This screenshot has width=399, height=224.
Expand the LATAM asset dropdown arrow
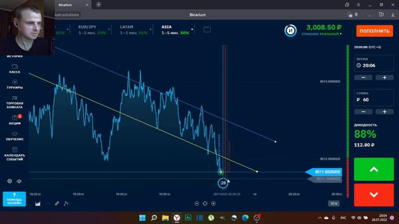coord(151,29)
